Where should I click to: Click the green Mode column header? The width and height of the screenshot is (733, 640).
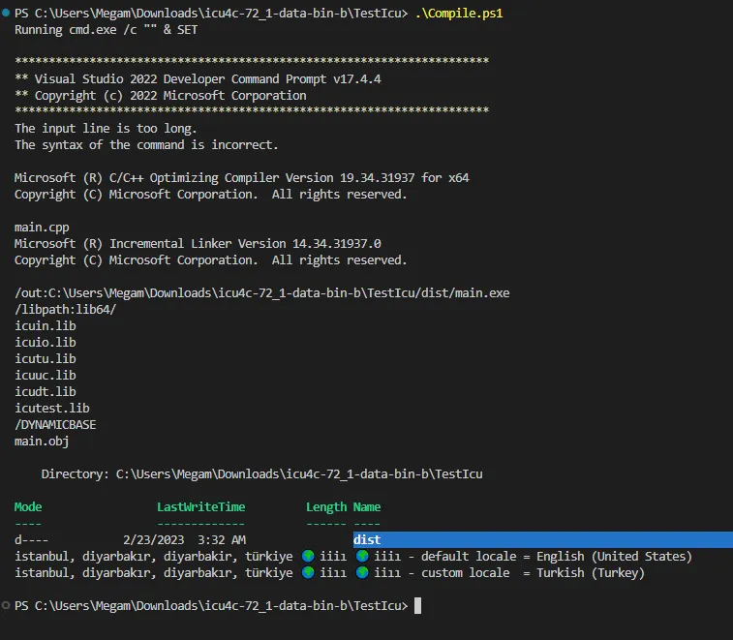(x=28, y=506)
